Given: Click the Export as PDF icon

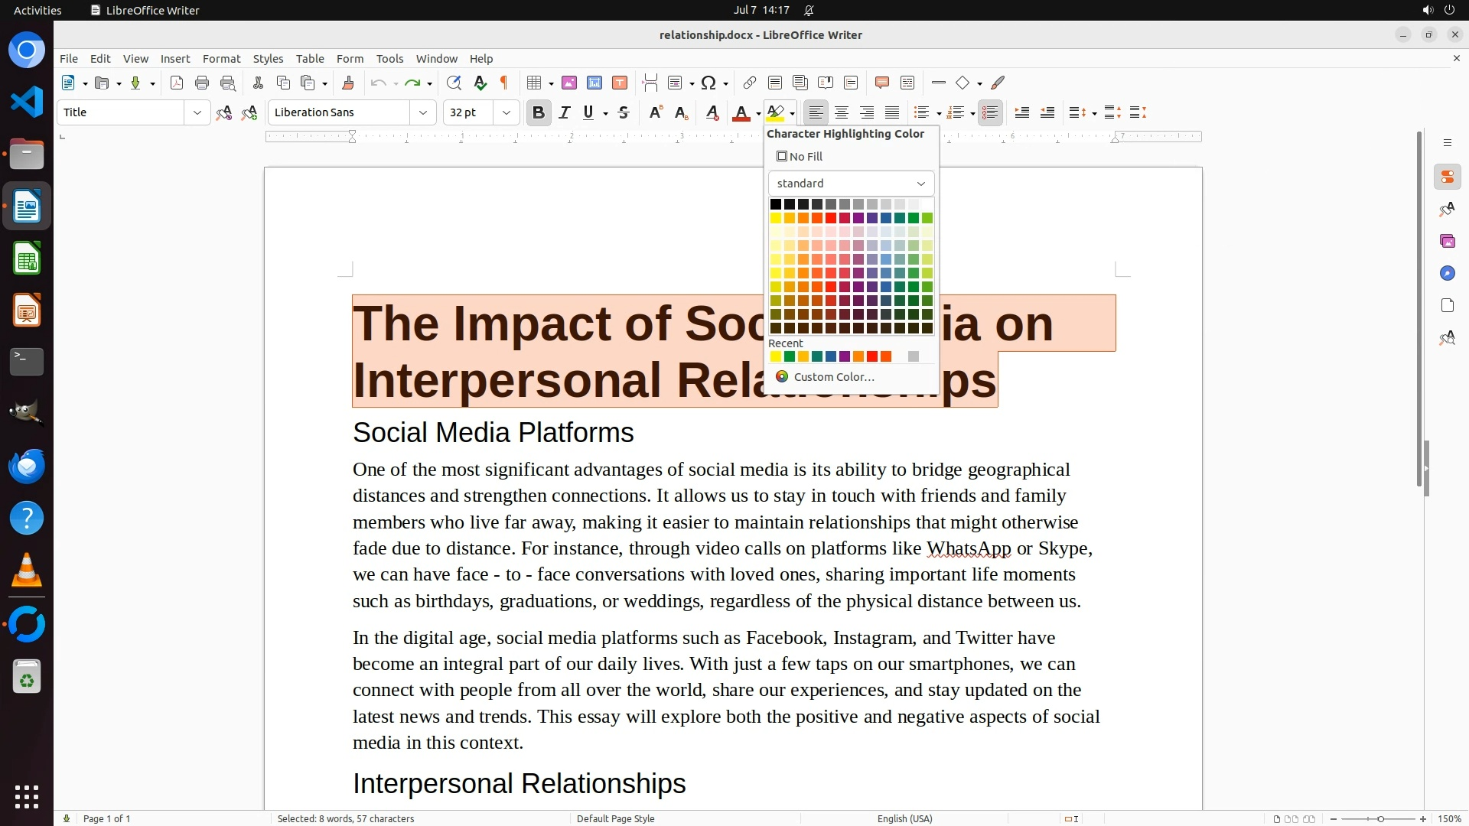Looking at the screenshot, I should (177, 83).
